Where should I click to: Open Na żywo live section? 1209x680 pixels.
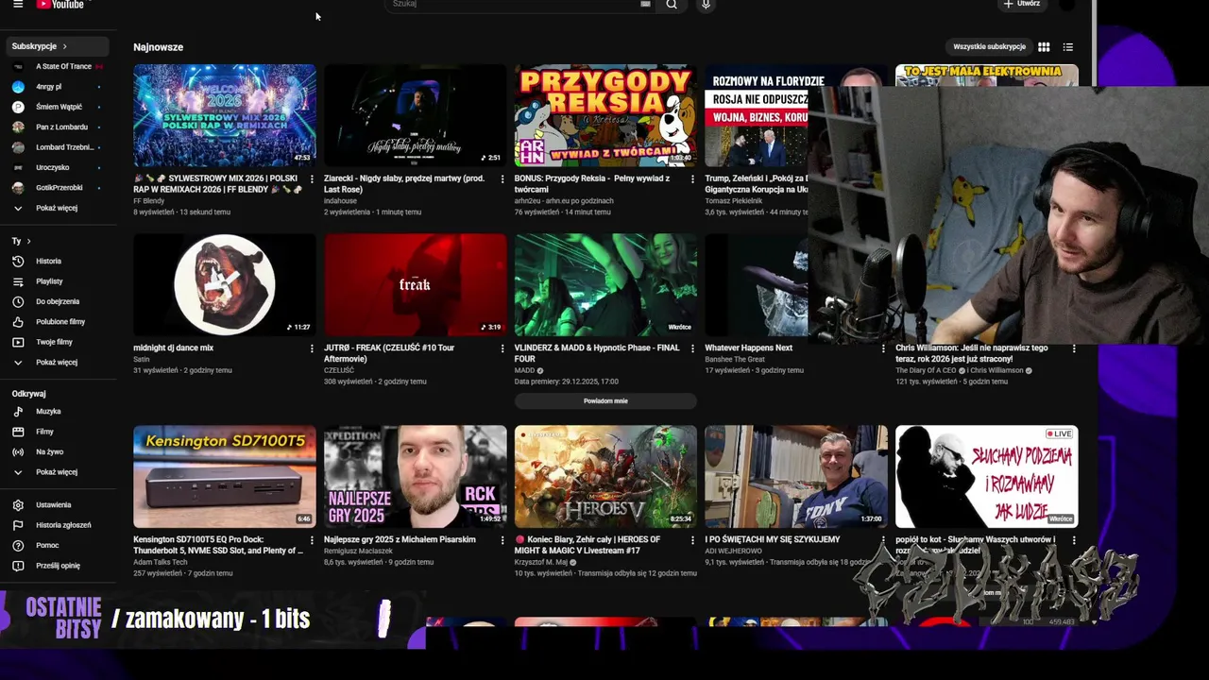click(x=59, y=452)
